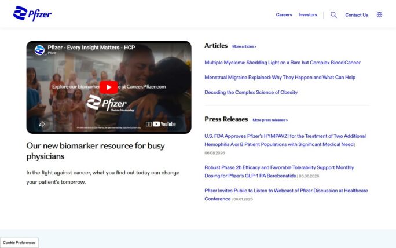Click the Press Releases section heading

coord(226,119)
